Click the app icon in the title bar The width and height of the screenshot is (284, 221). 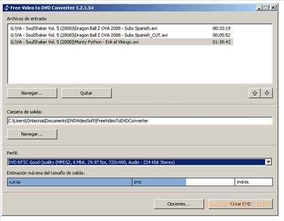coord(7,8)
